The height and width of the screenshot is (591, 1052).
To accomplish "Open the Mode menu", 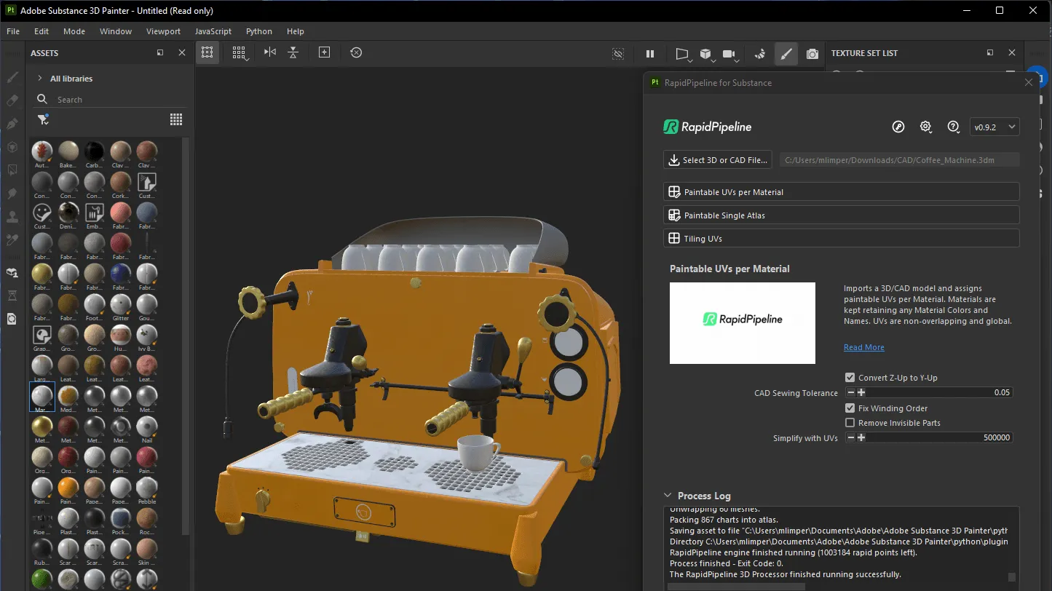I will pyautogui.click(x=74, y=31).
